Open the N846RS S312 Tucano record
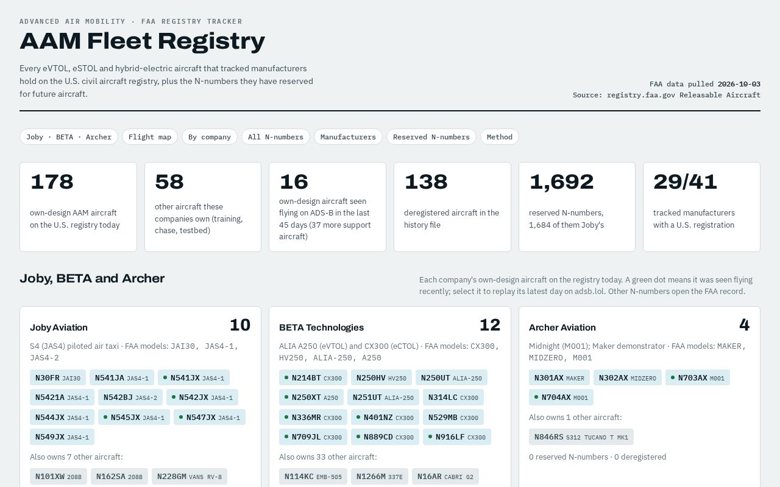 (x=581, y=437)
